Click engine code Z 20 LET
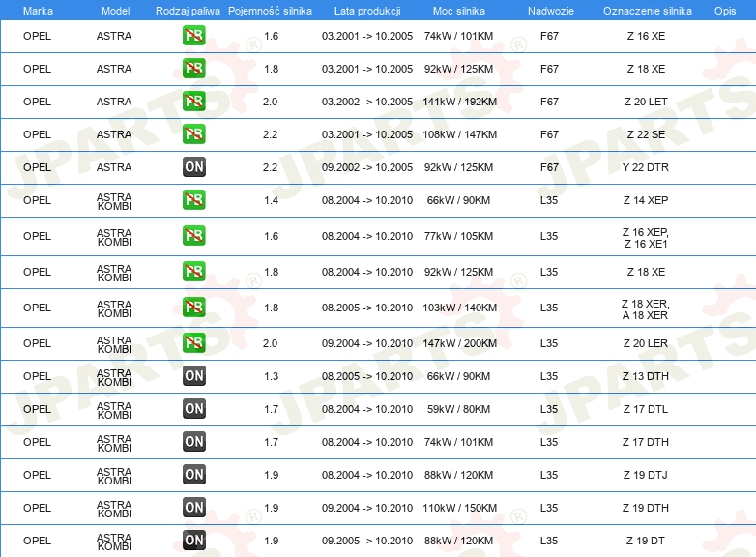The height and width of the screenshot is (557, 756). 646,102
